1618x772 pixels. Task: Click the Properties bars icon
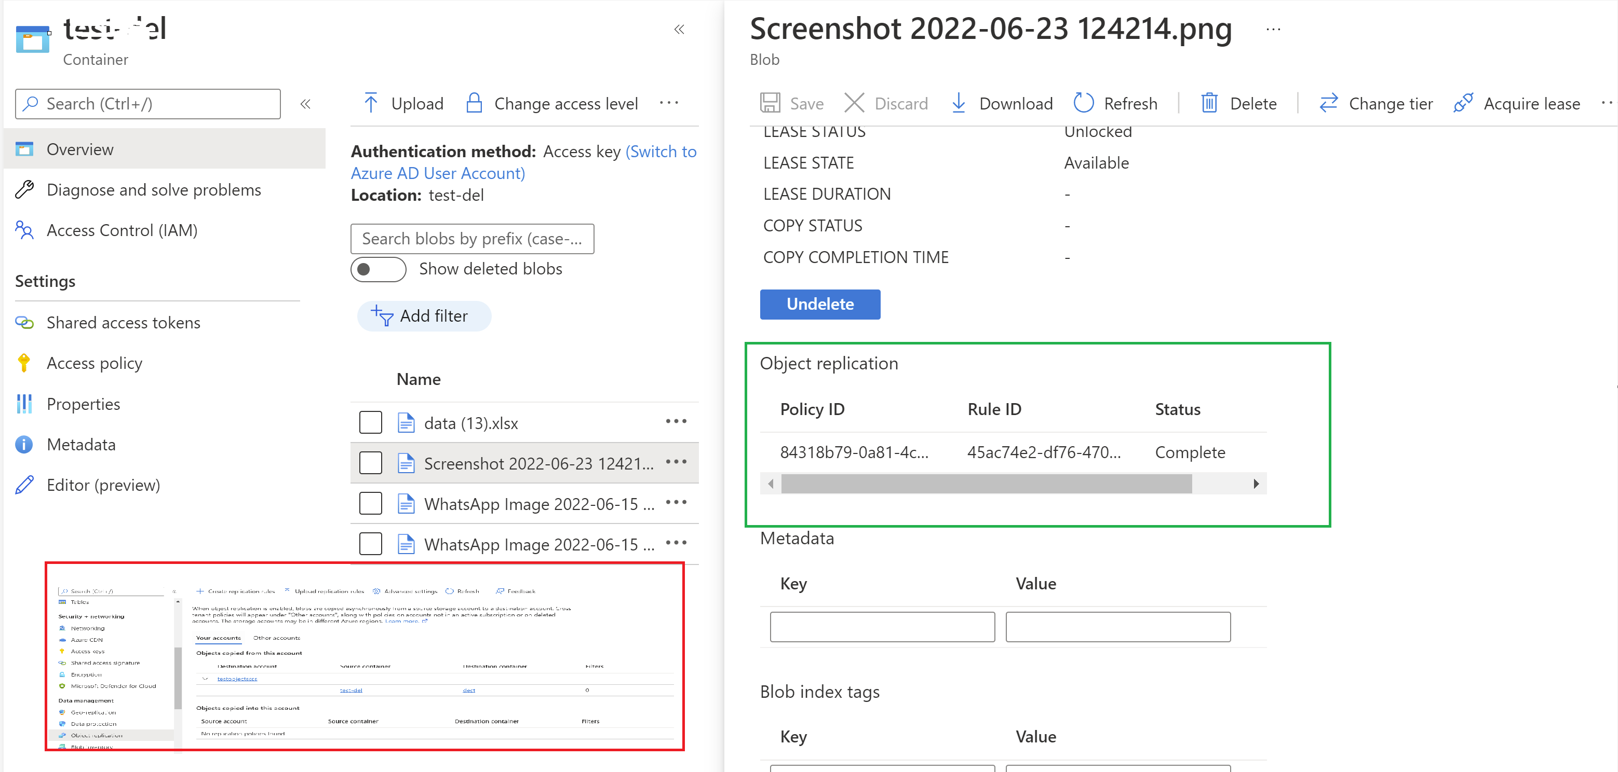(24, 404)
